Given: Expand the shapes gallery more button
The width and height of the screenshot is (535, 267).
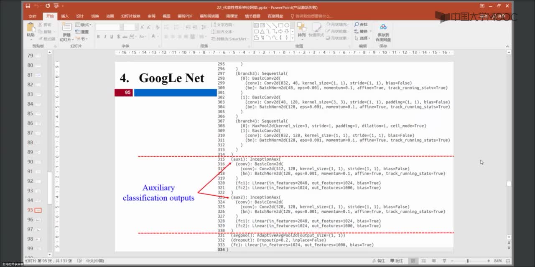Looking at the screenshot, I should point(292,38).
